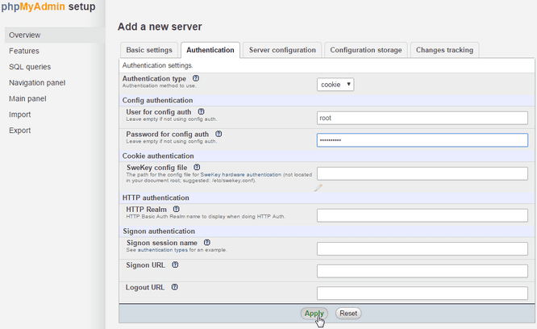Screen dimensions: 537x329
Task: Click help icon beside User for config auth
Action: coord(201,111)
